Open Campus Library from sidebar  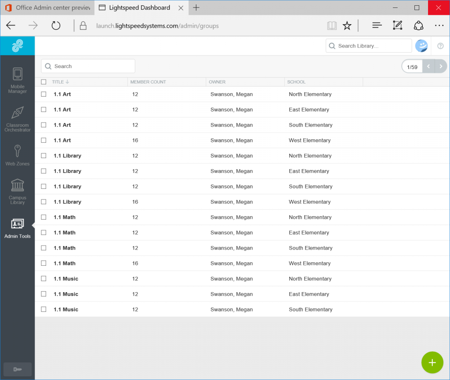(18, 192)
